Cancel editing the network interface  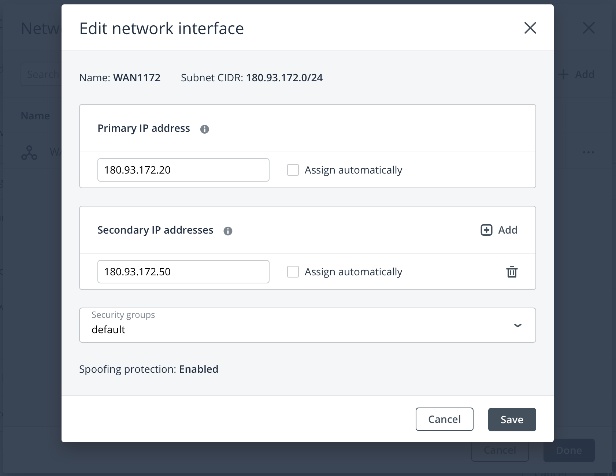click(444, 419)
